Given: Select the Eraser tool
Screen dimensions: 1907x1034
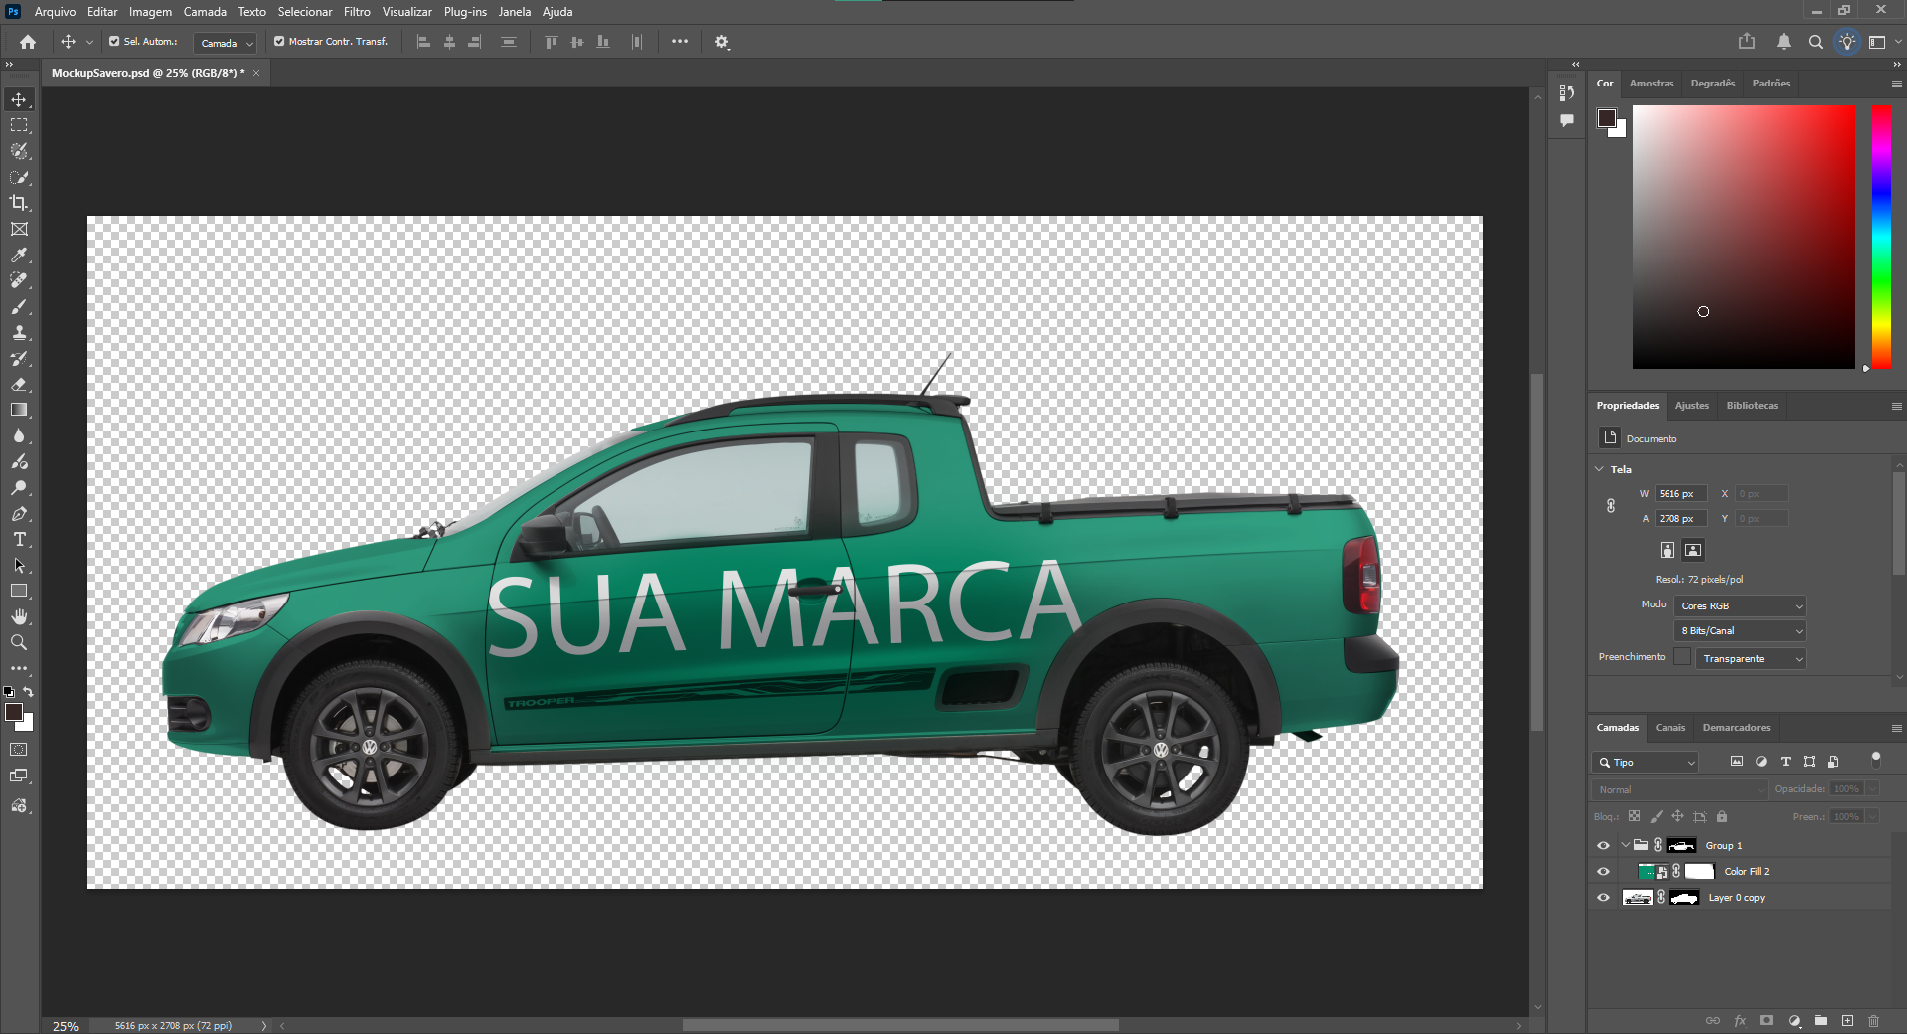Looking at the screenshot, I should (19, 385).
